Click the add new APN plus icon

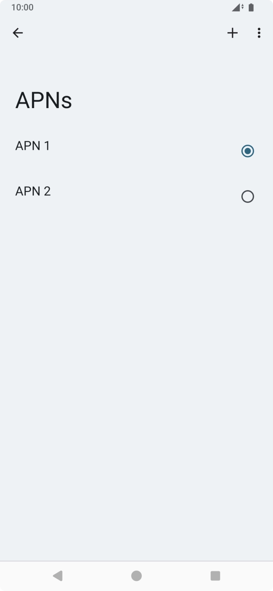click(x=232, y=33)
